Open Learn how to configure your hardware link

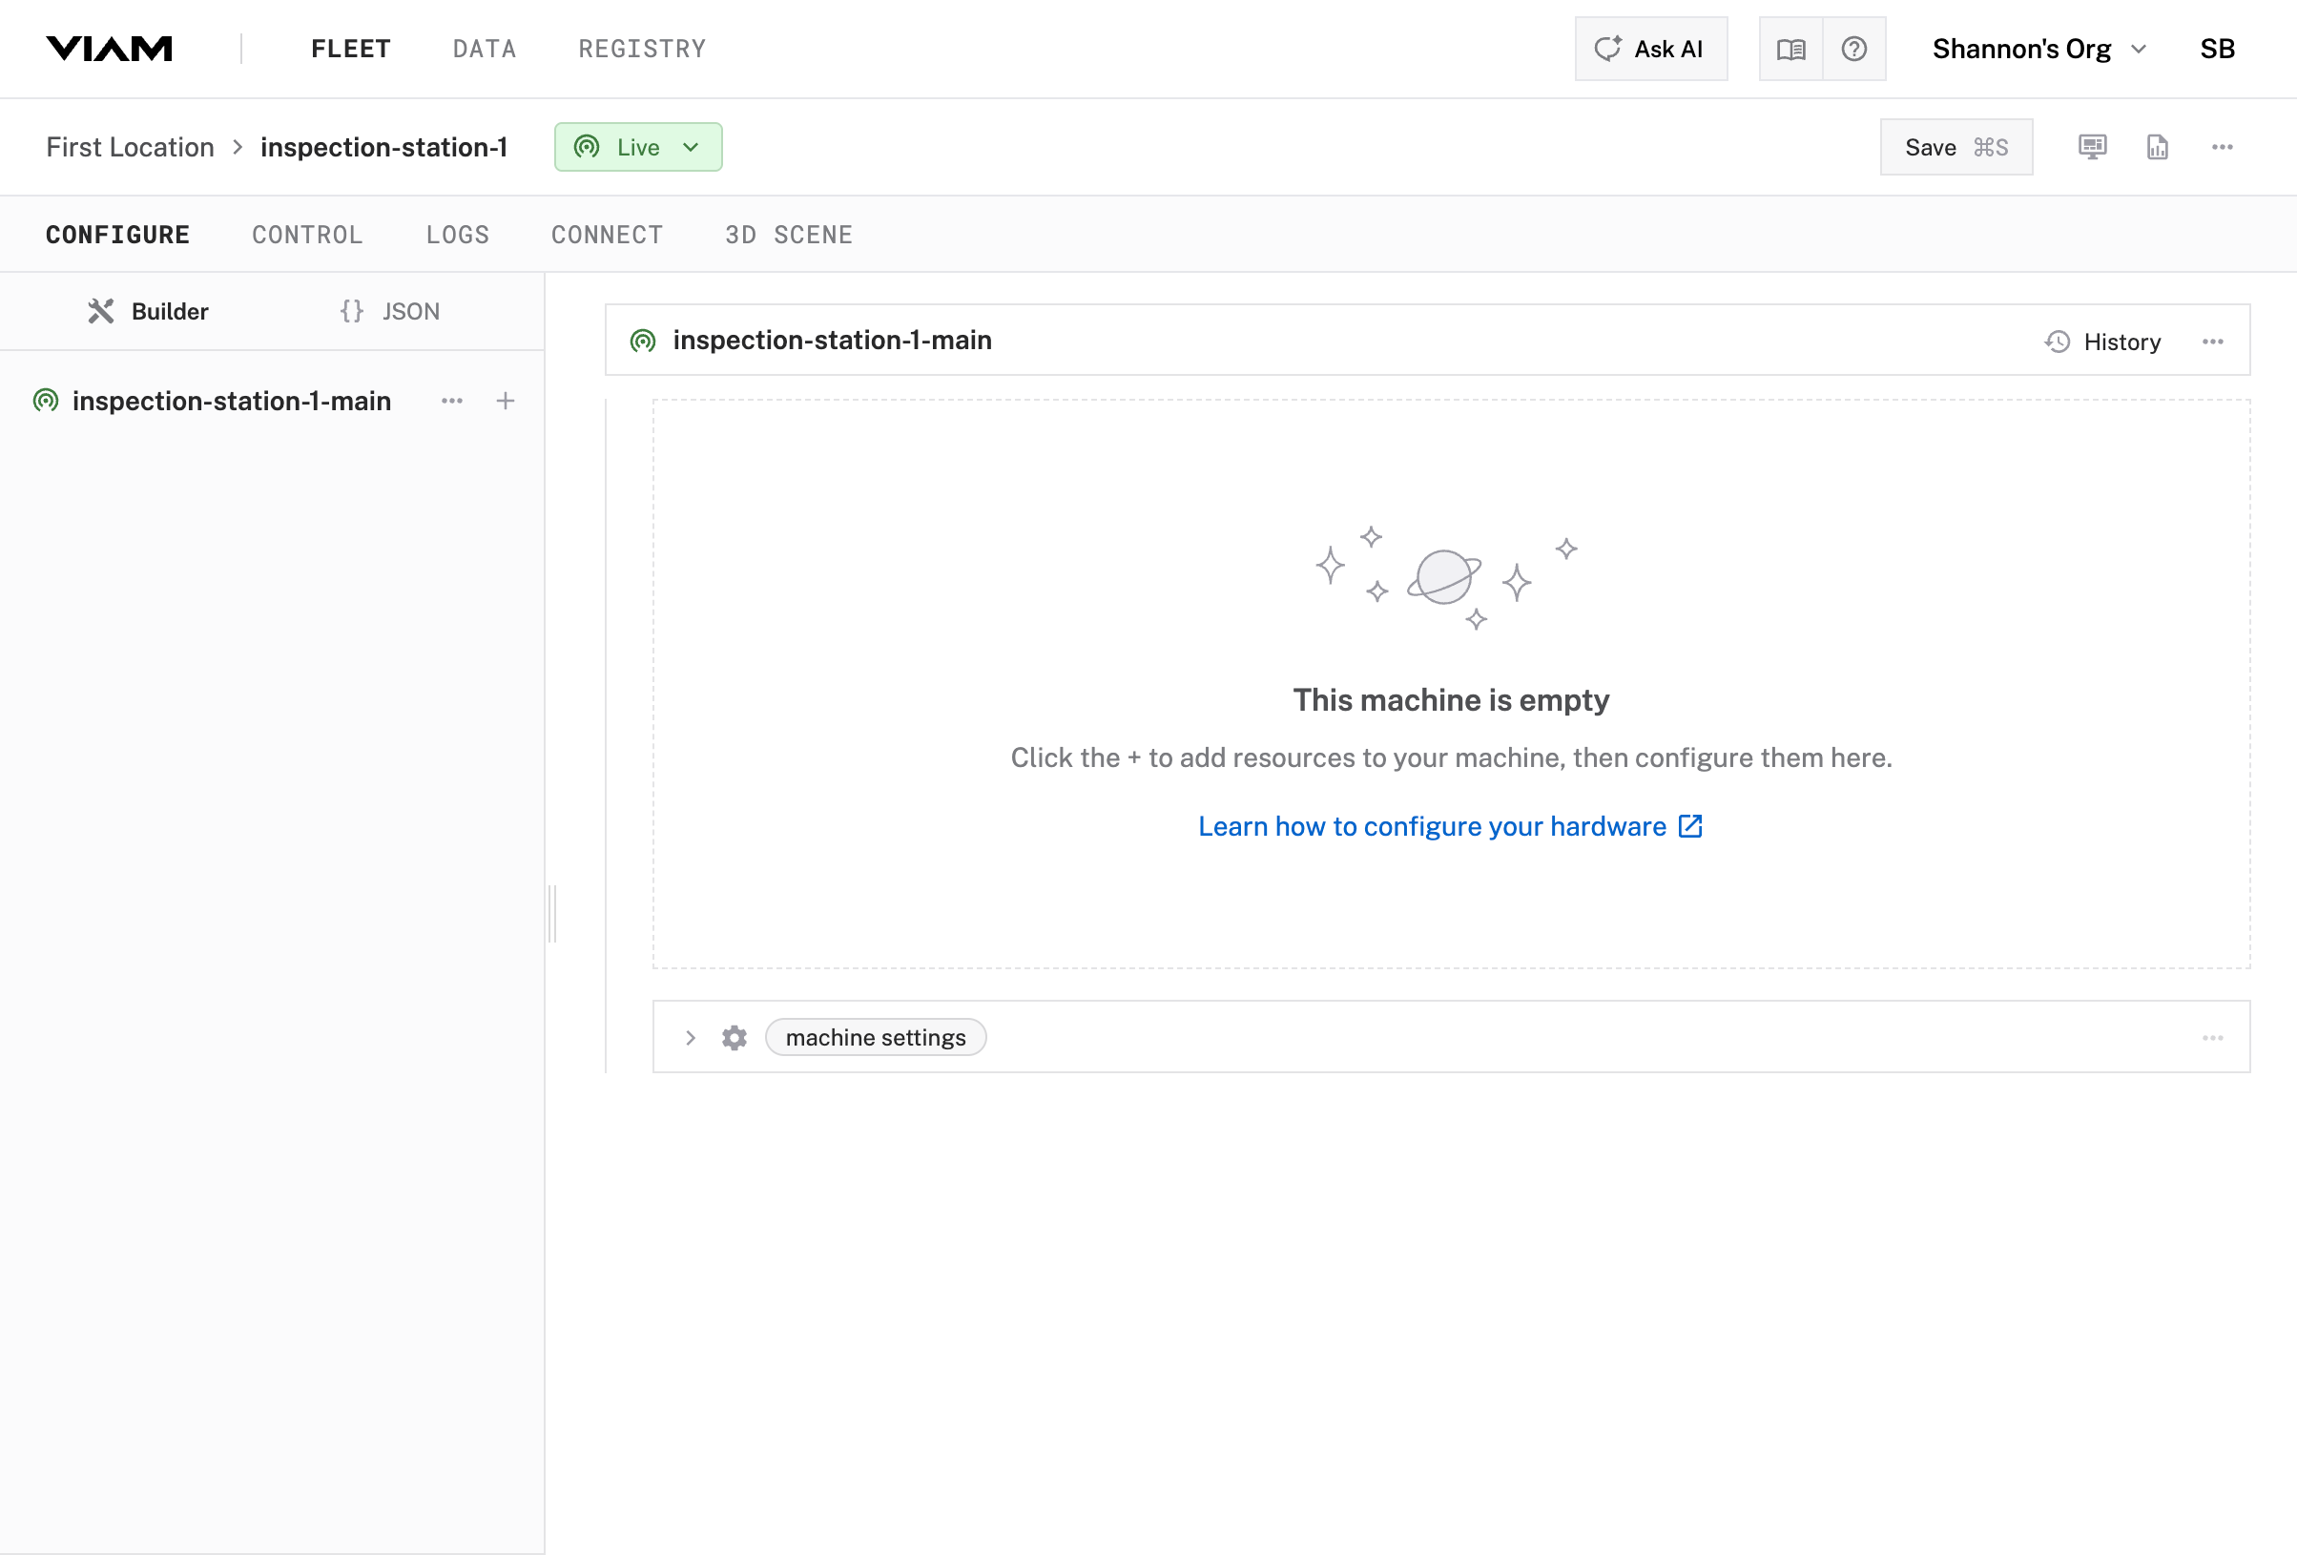click(x=1449, y=825)
